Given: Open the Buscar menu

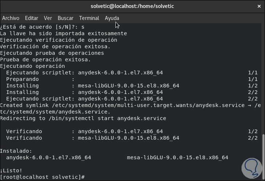Looking at the screenshot, I should coord(65,18).
